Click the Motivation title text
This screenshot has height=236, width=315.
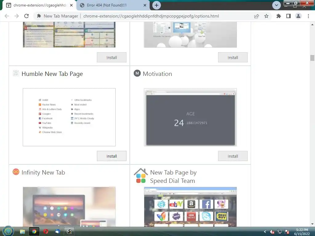point(157,74)
